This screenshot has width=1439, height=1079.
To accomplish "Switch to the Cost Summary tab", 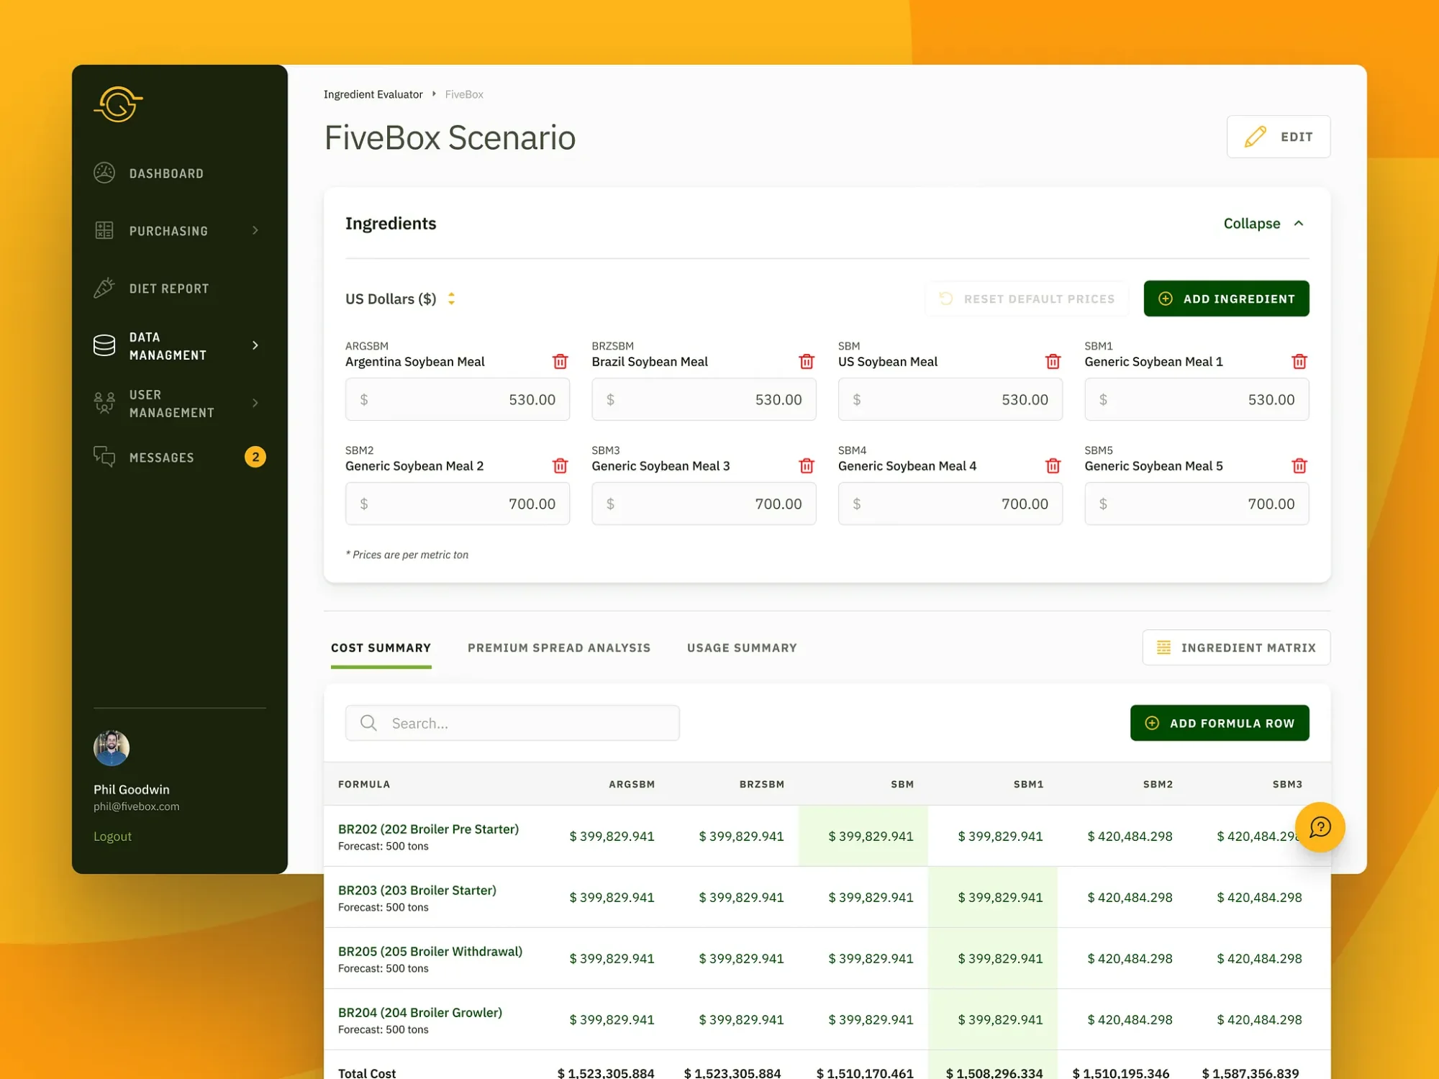I will tap(381, 647).
